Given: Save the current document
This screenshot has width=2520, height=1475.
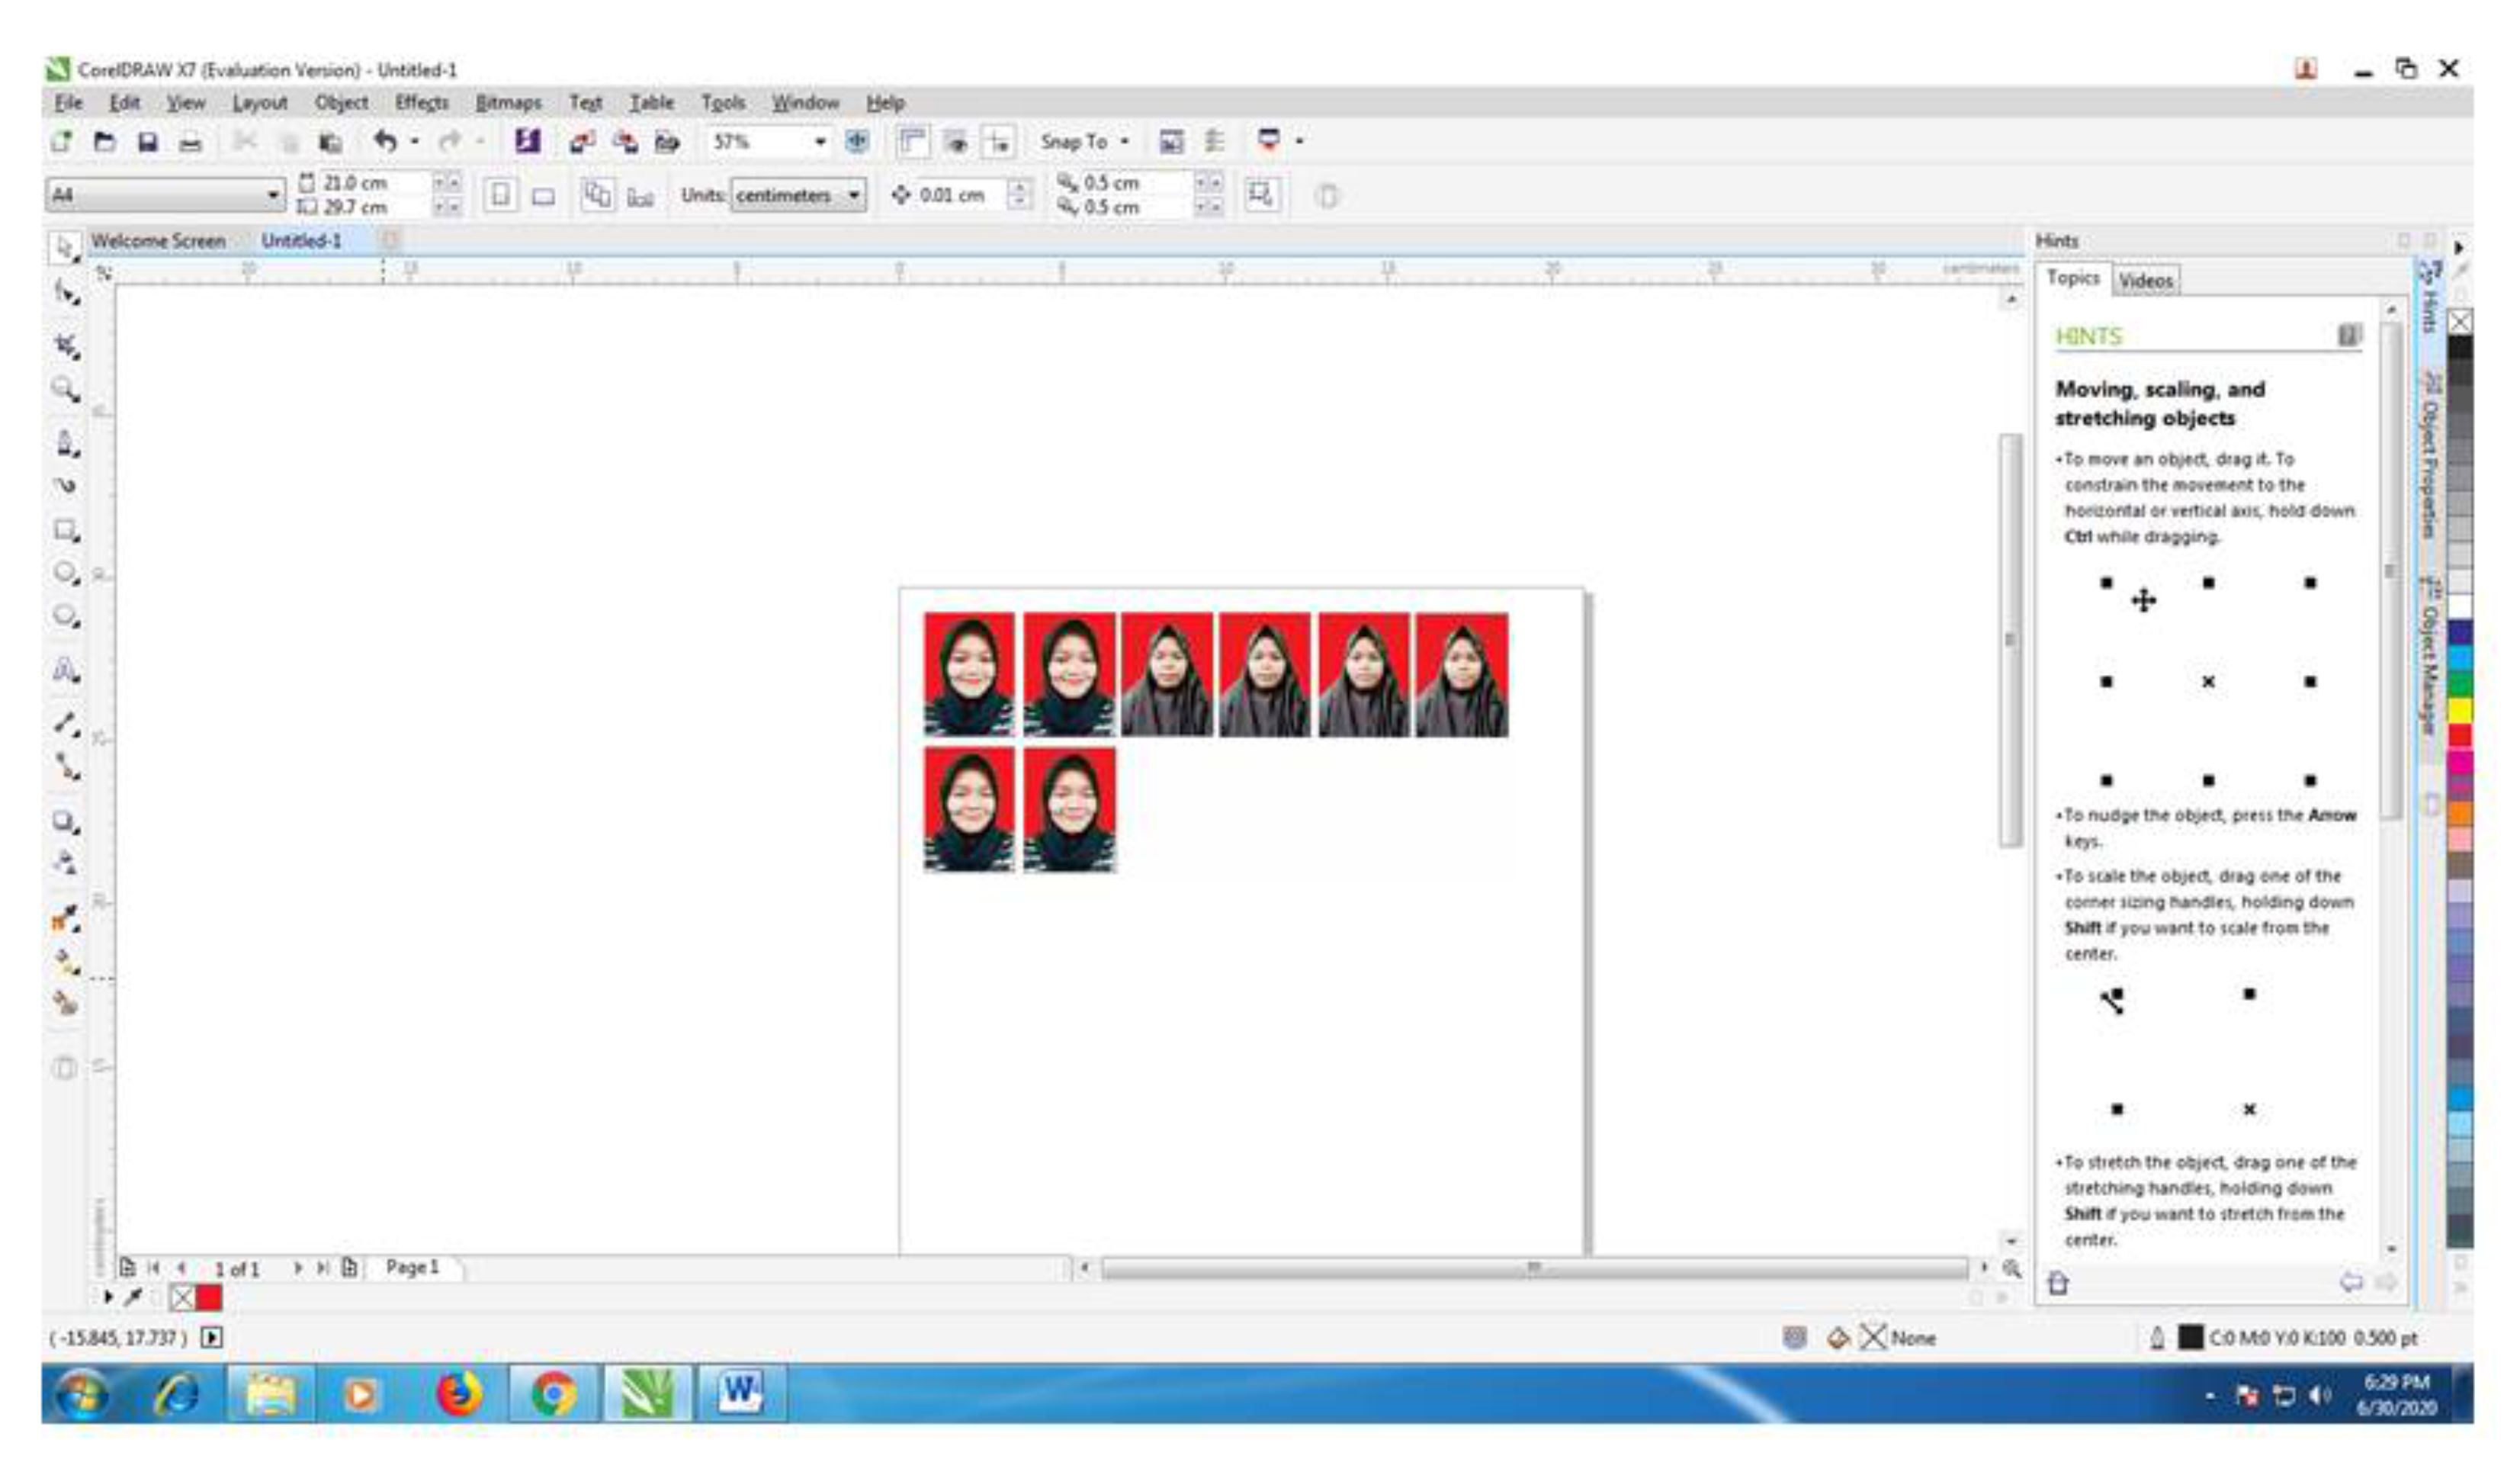Looking at the screenshot, I should click(x=149, y=141).
